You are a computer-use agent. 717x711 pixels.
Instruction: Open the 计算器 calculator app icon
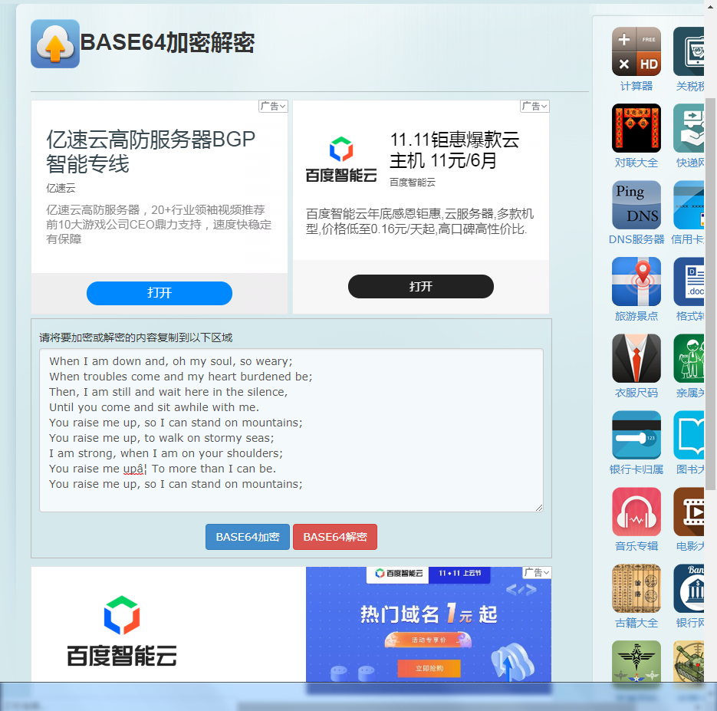tap(636, 51)
